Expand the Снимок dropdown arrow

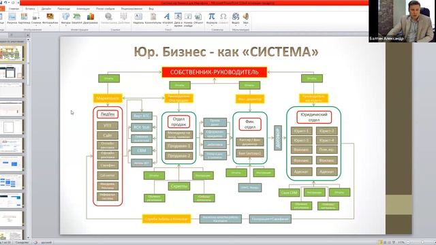36,26
